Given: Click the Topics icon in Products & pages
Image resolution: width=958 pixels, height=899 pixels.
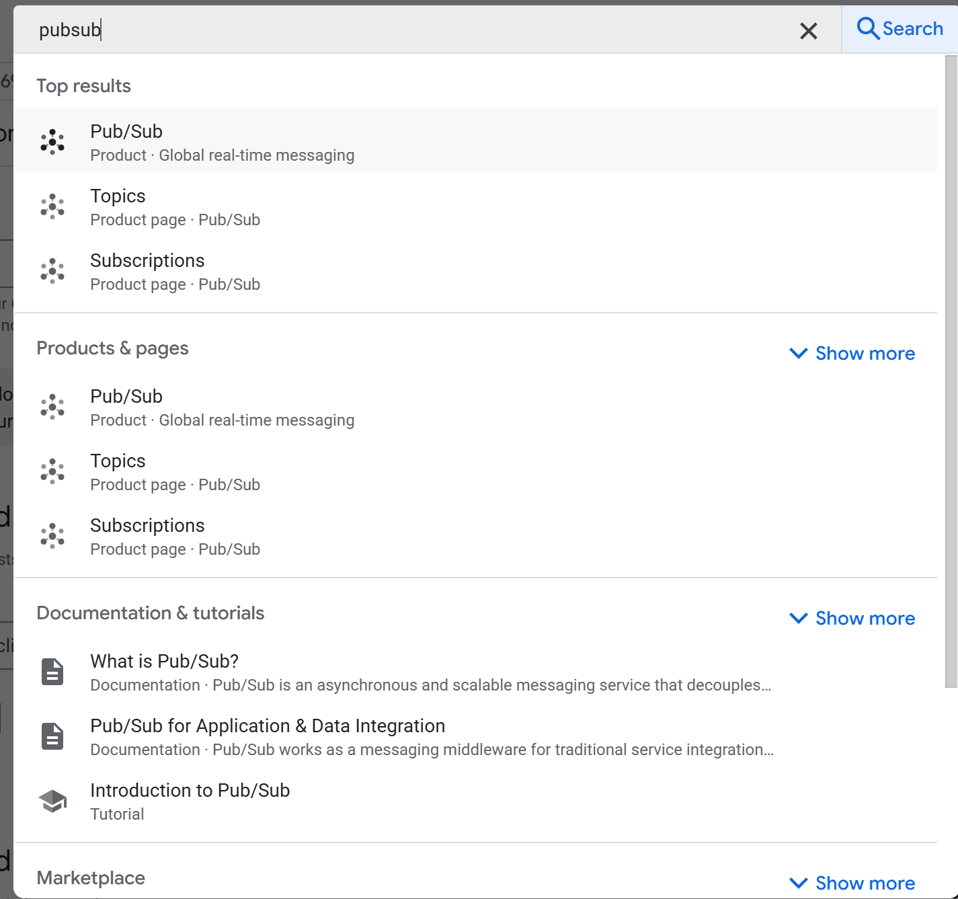Looking at the screenshot, I should point(52,471).
